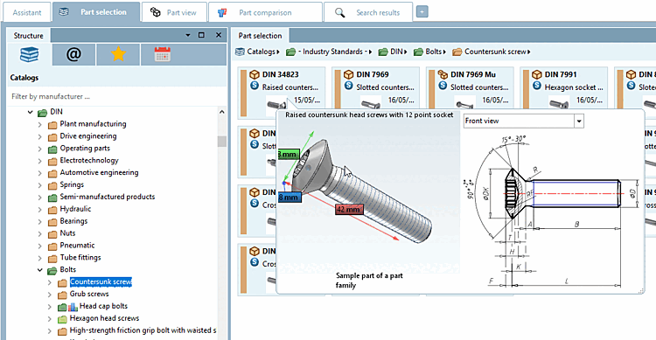Screen dimensions: 656x340
Task: Expand the Operating parts folder
Action: [x=39, y=149]
